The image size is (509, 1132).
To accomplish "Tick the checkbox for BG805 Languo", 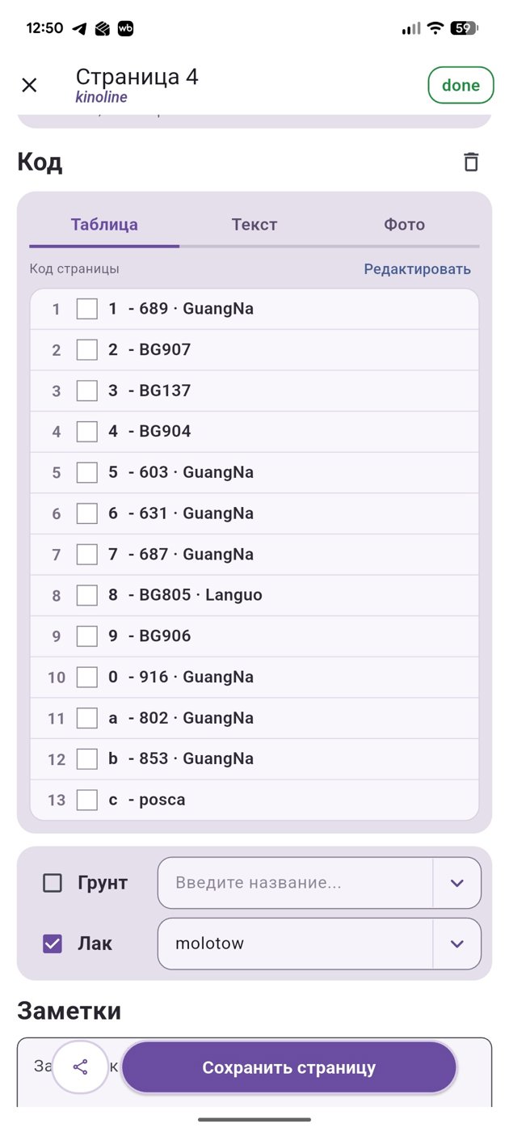I will (87, 595).
